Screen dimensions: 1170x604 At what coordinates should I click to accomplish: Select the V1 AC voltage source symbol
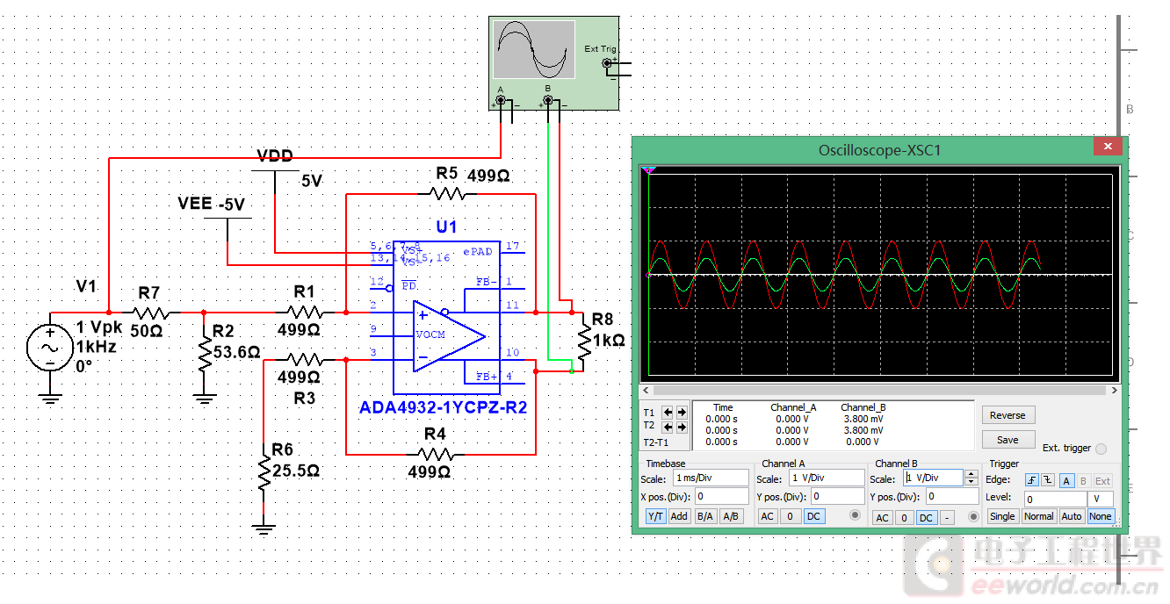point(50,348)
